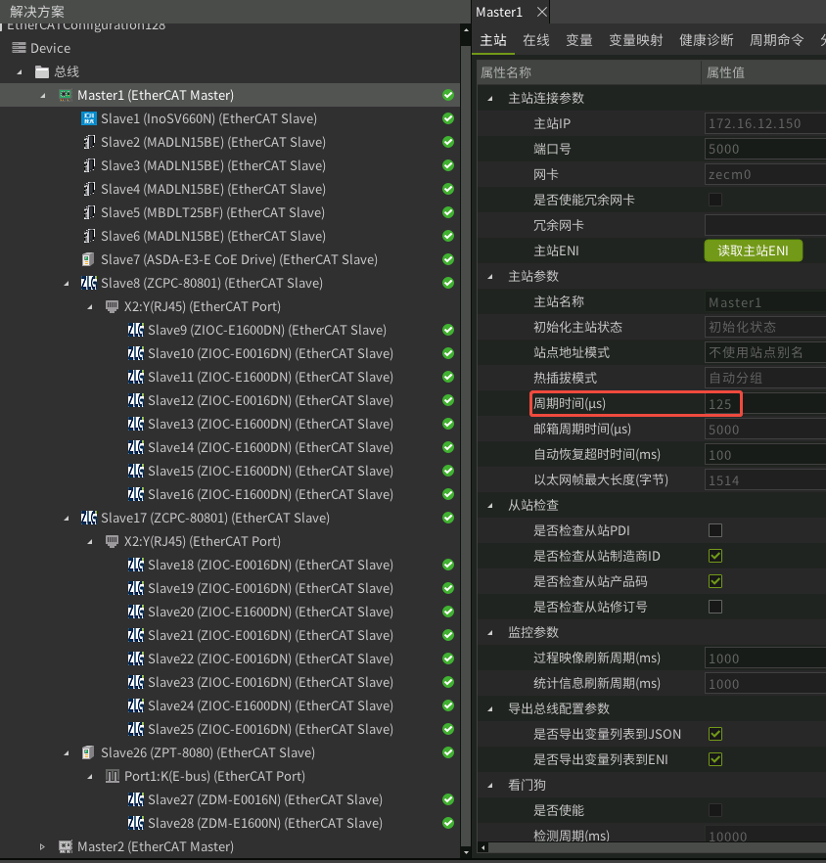Click the Master1 EtherCAT Master node icon
This screenshot has width=826, height=863.
[x=66, y=95]
